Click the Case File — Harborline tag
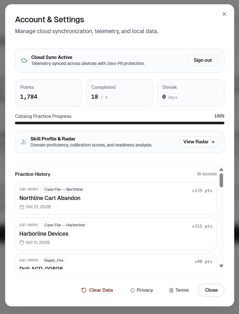This screenshot has width=239, height=314. pyautogui.click(x=65, y=225)
